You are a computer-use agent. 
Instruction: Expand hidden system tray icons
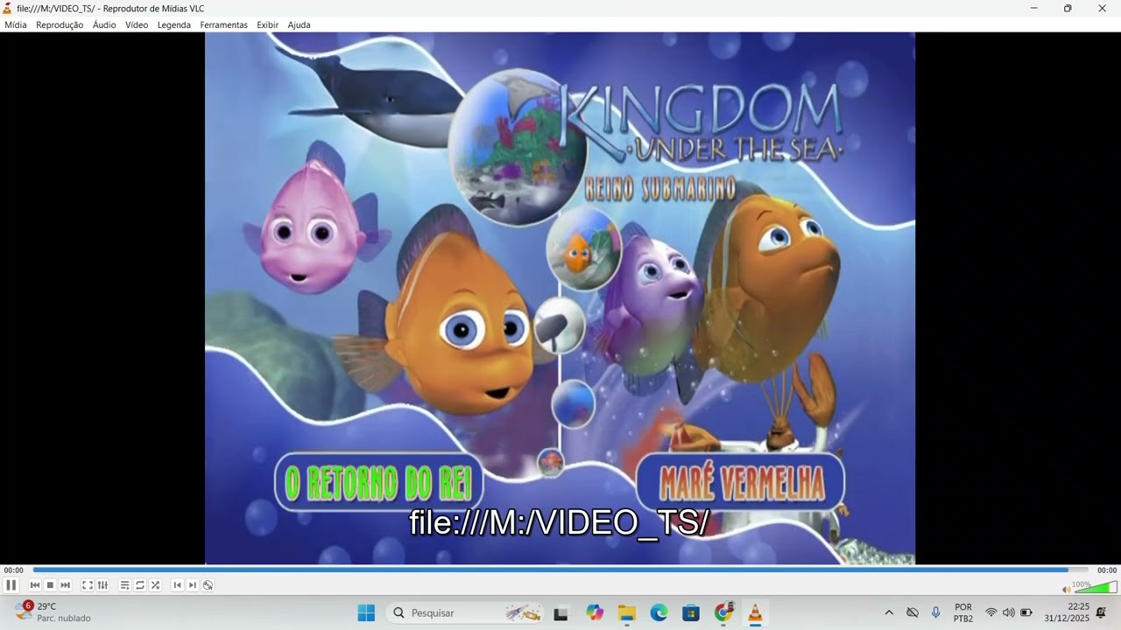tap(889, 612)
